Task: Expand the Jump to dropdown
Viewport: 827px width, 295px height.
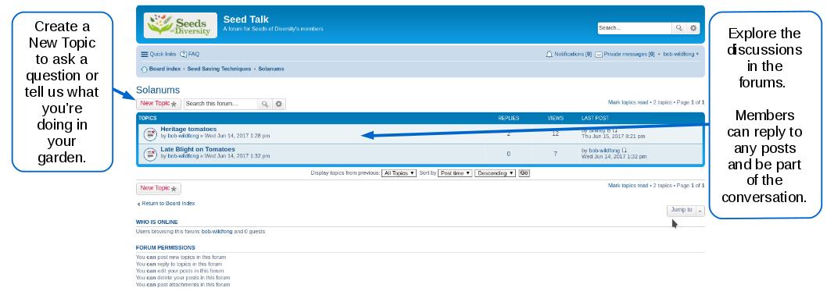Action: pos(686,210)
